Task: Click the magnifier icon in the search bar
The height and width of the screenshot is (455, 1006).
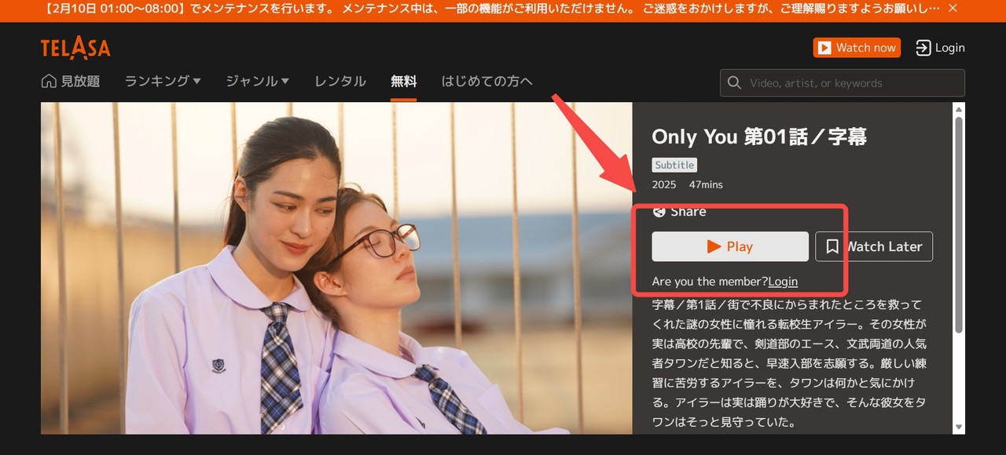Action: tap(733, 82)
